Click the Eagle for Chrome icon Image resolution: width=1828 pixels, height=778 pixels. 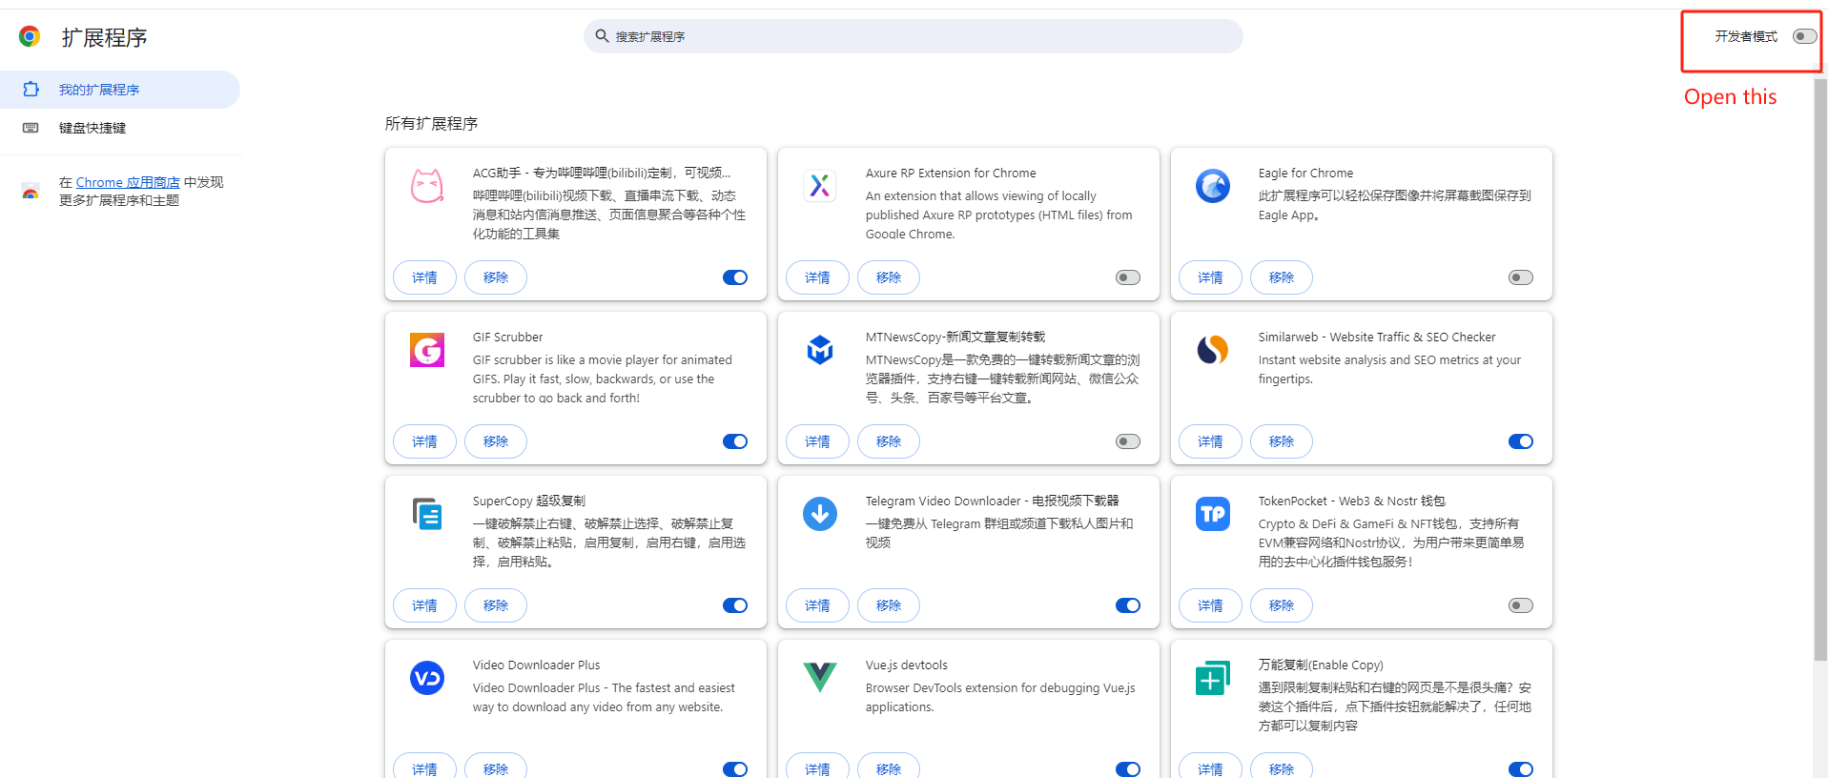(1213, 186)
